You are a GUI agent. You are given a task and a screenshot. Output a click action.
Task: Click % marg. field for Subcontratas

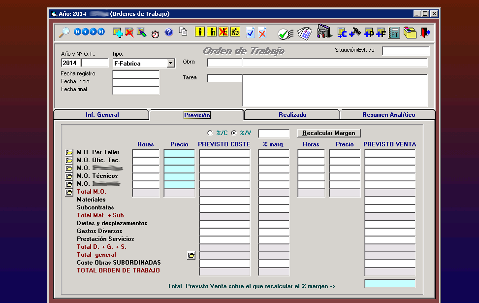(x=274, y=209)
